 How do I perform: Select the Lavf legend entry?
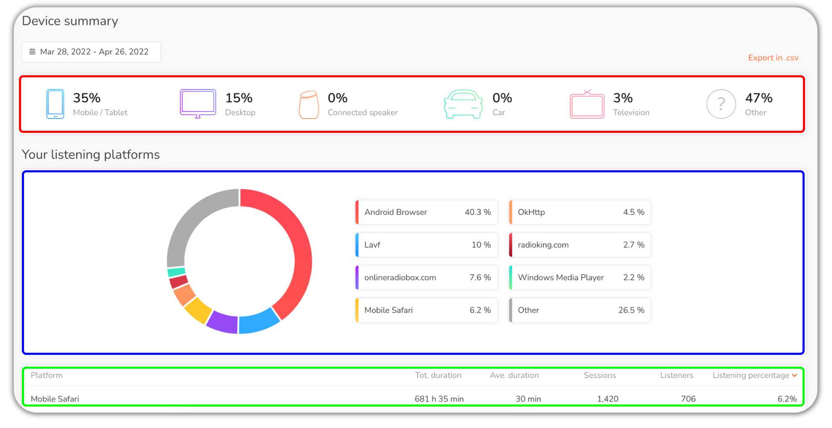pyautogui.click(x=427, y=245)
